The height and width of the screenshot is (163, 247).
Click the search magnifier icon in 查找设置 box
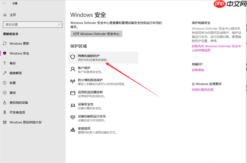click(59, 24)
